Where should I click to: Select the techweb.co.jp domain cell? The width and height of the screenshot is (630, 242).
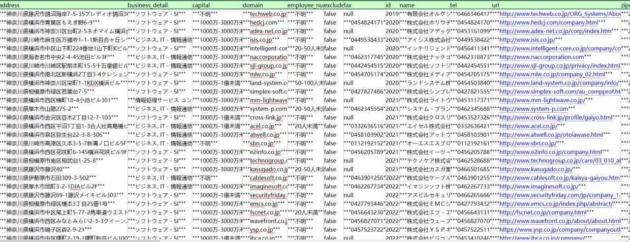(x=264, y=14)
